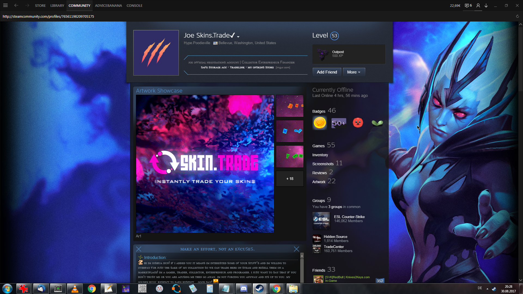Image resolution: width=523 pixels, height=294 pixels.
Task: Open the downloads arrow icon
Action: point(486,5)
